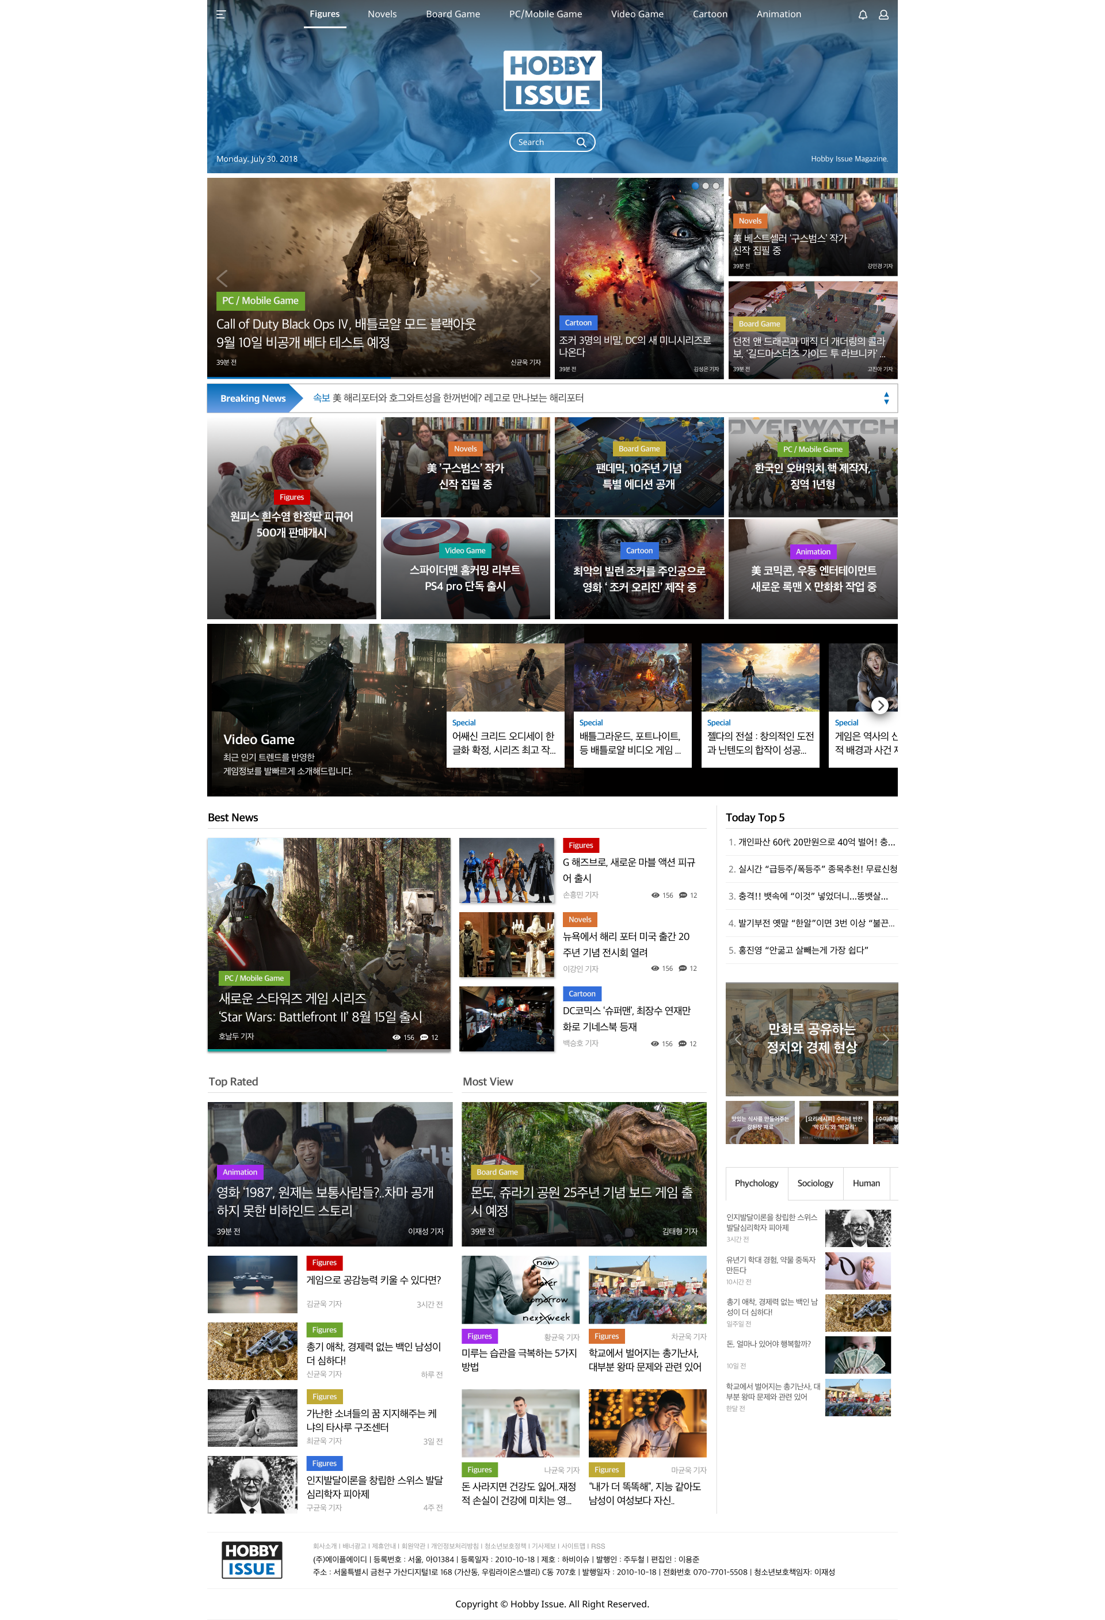Step Breaking News ticker down
Screen dimensions: 1105x1620
pyautogui.click(x=886, y=402)
